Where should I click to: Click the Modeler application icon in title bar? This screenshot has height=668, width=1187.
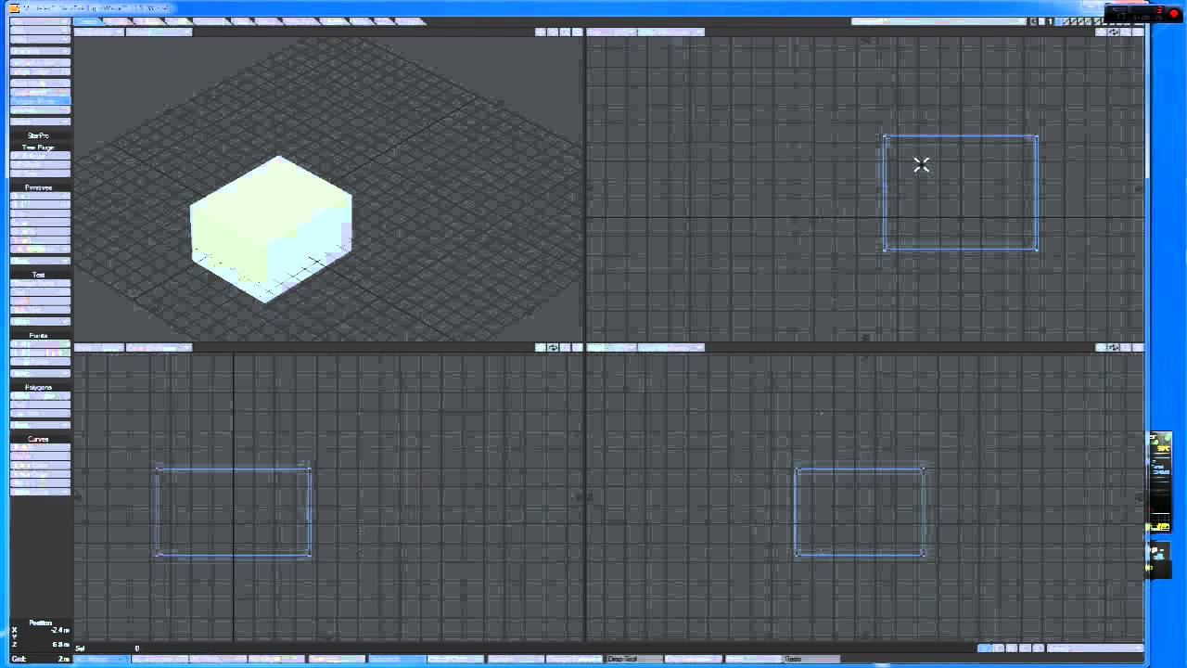[x=14, y=8]
